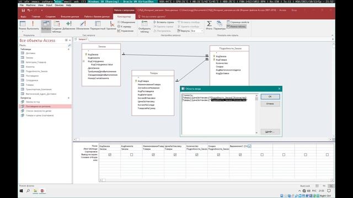This screenshot has height=198, width=353.
Task: Click Вставить строки in ribbon
Action: [164, 22]
